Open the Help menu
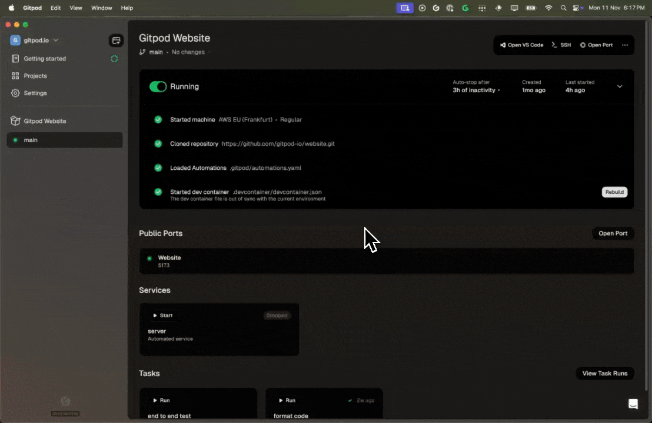Screen dimensions: 652x423 click(x=127, y=8)
